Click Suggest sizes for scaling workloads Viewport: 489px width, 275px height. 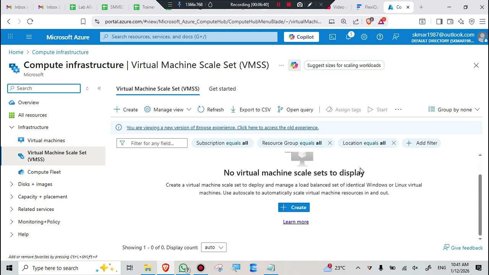344,65
